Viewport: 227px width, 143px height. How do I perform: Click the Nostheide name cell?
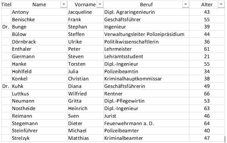point(39,109)
